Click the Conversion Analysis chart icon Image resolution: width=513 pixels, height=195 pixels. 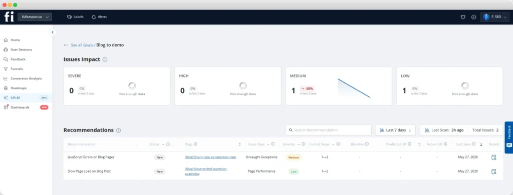6,78
